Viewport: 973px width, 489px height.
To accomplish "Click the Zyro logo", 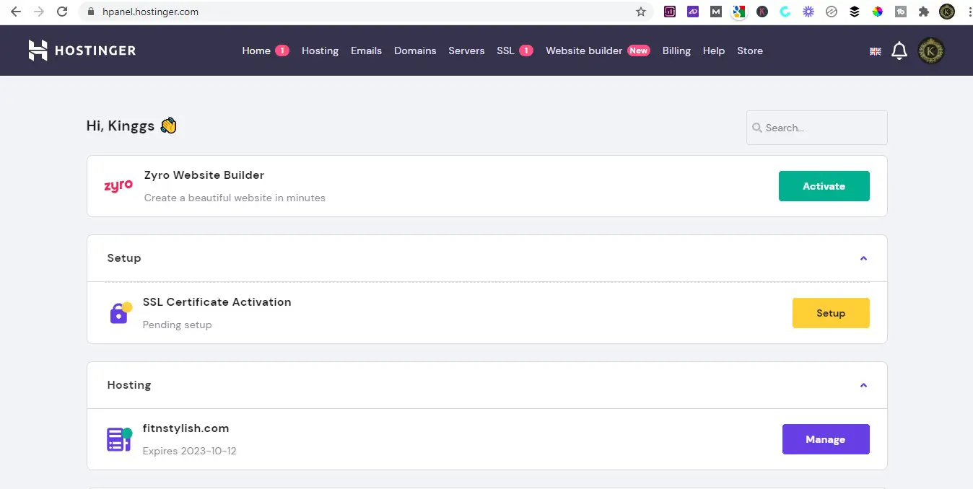I will 118,186.
